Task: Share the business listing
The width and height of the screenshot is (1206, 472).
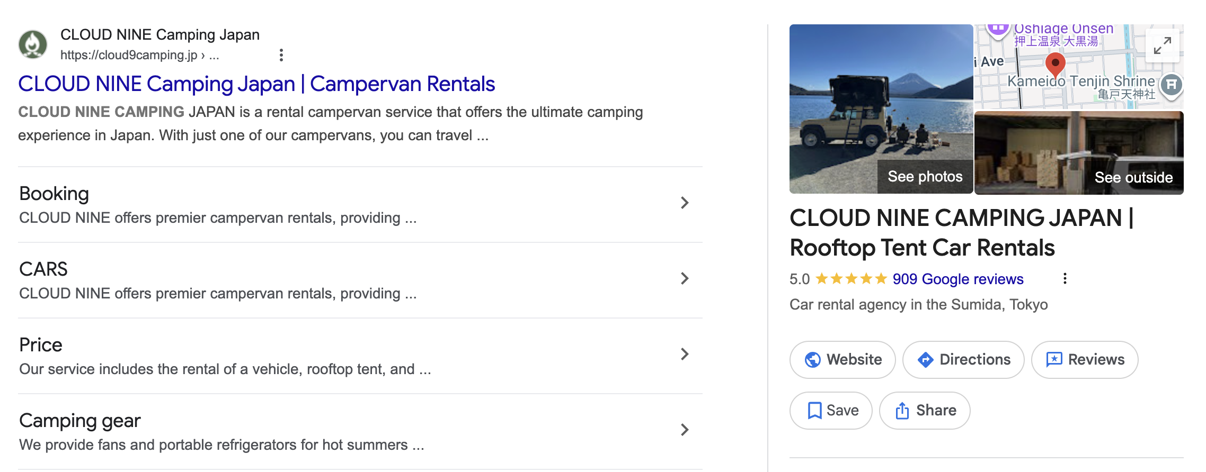Action: coord(925,411)
